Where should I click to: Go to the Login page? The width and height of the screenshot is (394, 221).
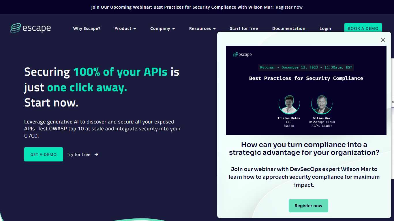[325, 28]
